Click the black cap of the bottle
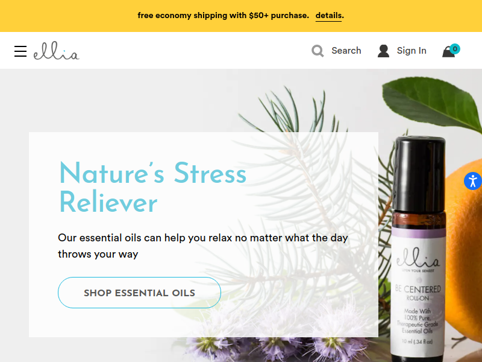The width and height of the screenshot is (482, 362). click(x=419, y=174)
